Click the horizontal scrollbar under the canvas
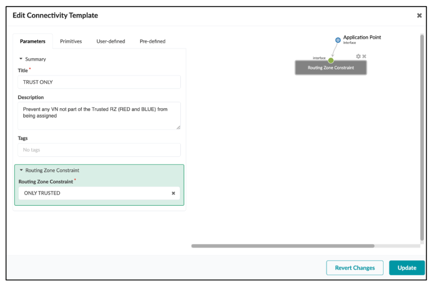 click(283, 246)
